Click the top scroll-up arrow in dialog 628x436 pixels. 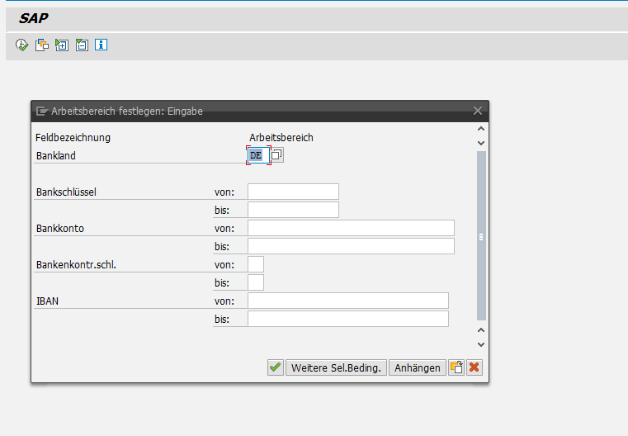click(x=482, y=128)
